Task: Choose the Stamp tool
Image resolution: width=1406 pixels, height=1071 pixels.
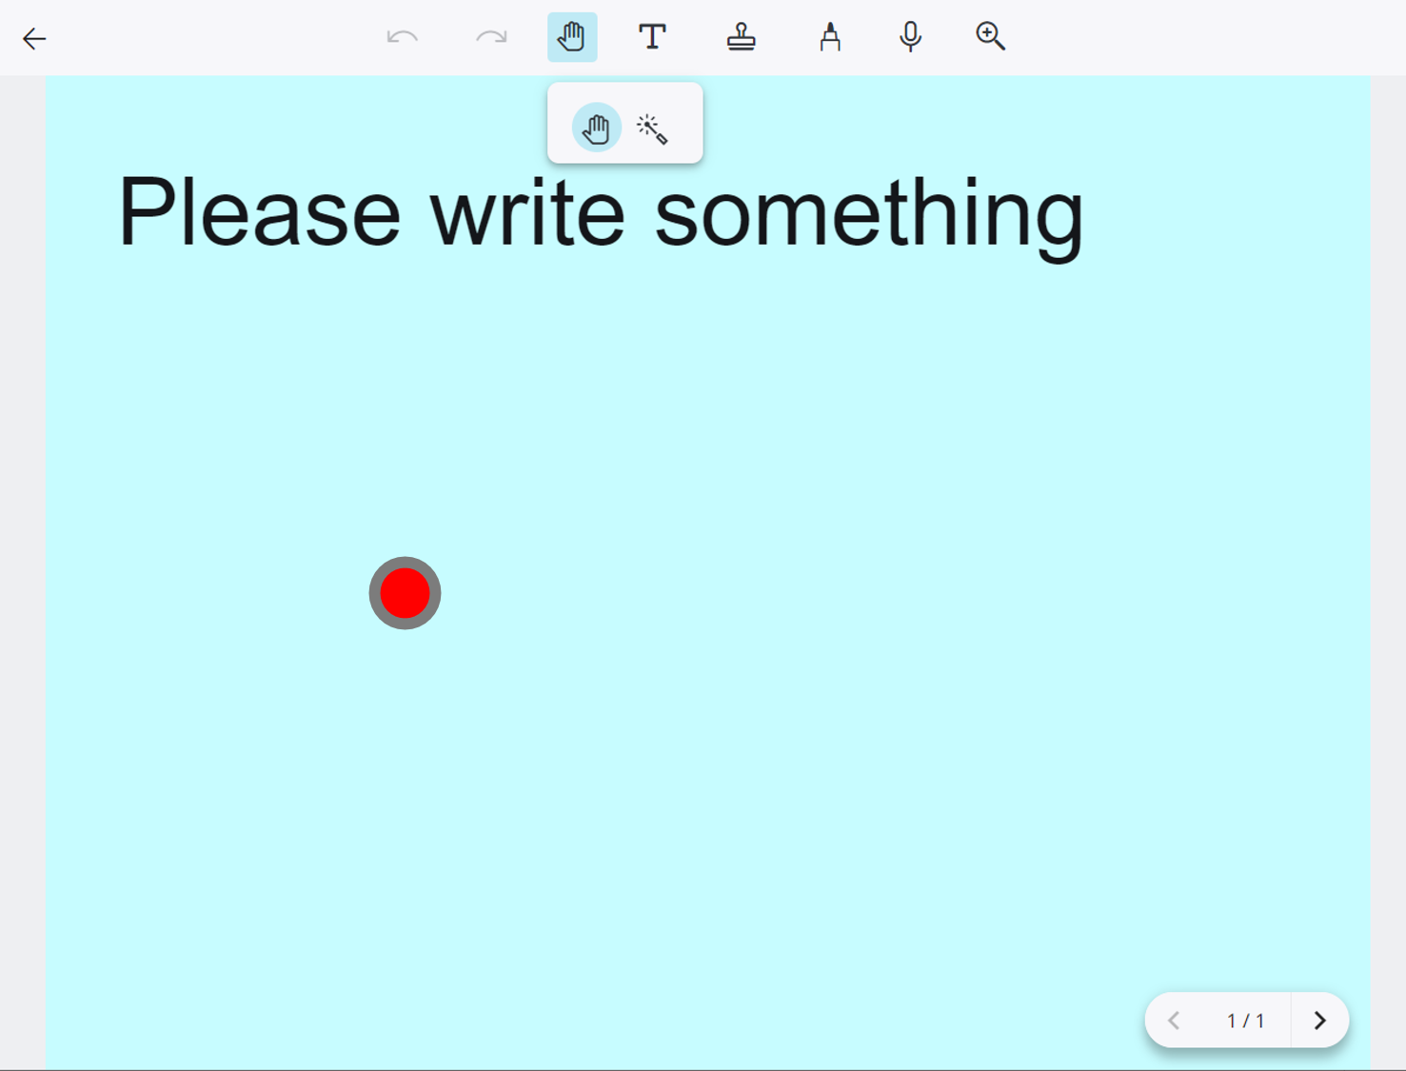Action: (742, 37)
